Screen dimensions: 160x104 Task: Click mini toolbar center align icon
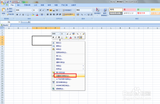(59, 37)
